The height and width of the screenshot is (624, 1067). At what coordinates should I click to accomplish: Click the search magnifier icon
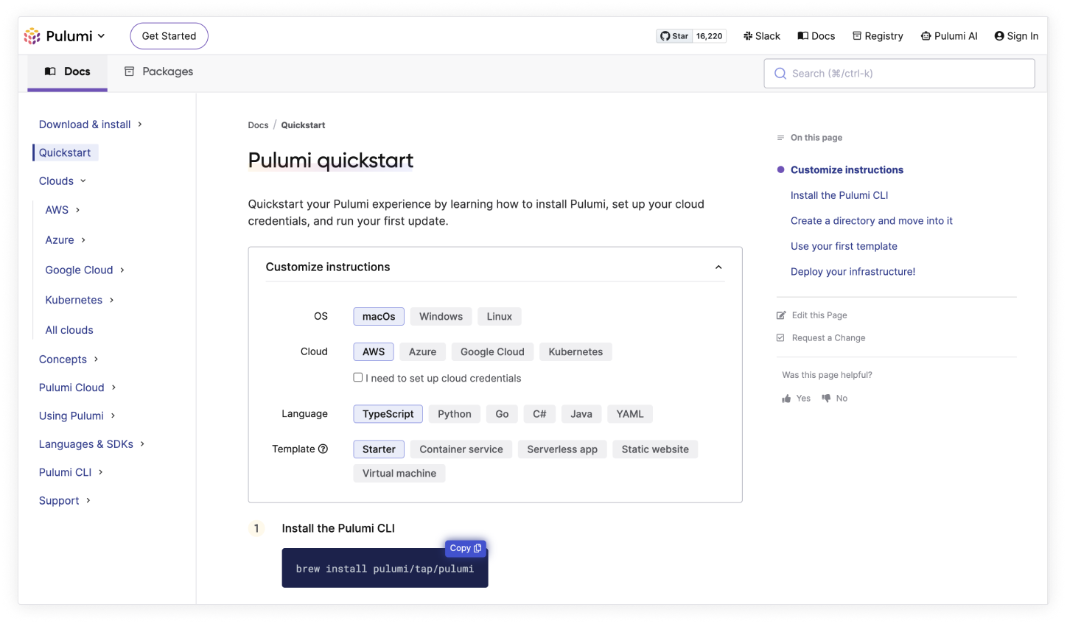pos(780,74)
